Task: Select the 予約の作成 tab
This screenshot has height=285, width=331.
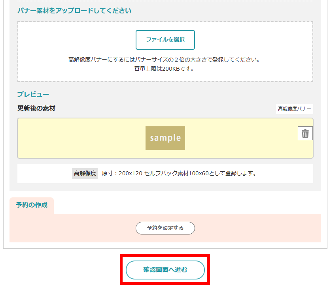Action: tap(32, 205)
